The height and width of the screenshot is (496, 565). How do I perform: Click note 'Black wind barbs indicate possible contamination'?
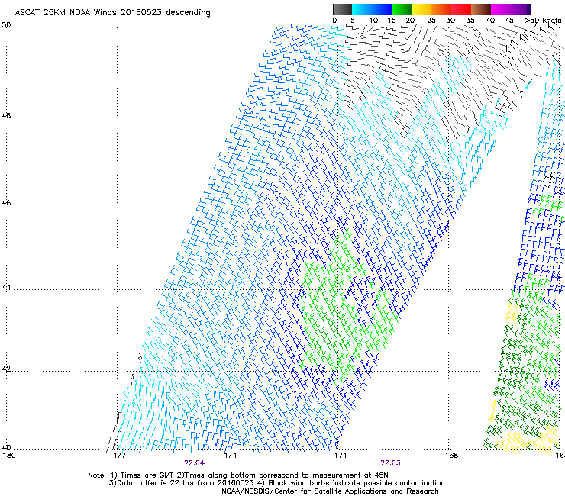(x=357, y=483)
